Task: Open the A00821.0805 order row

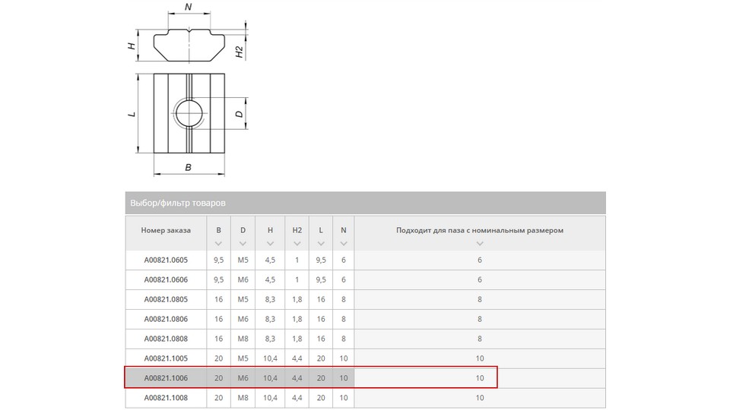Action: (166, 299)
